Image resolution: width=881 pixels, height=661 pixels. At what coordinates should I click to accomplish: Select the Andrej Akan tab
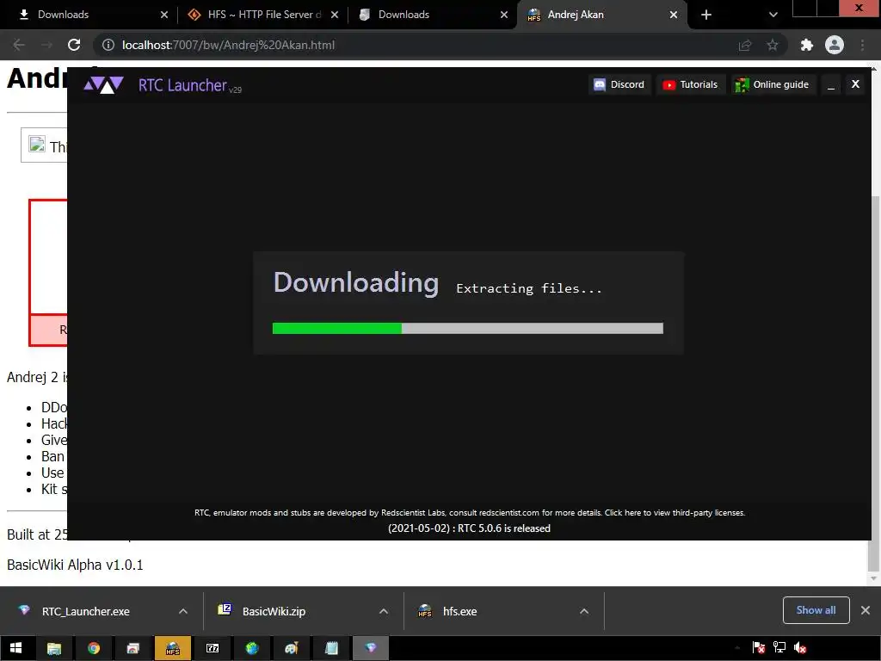601,15
